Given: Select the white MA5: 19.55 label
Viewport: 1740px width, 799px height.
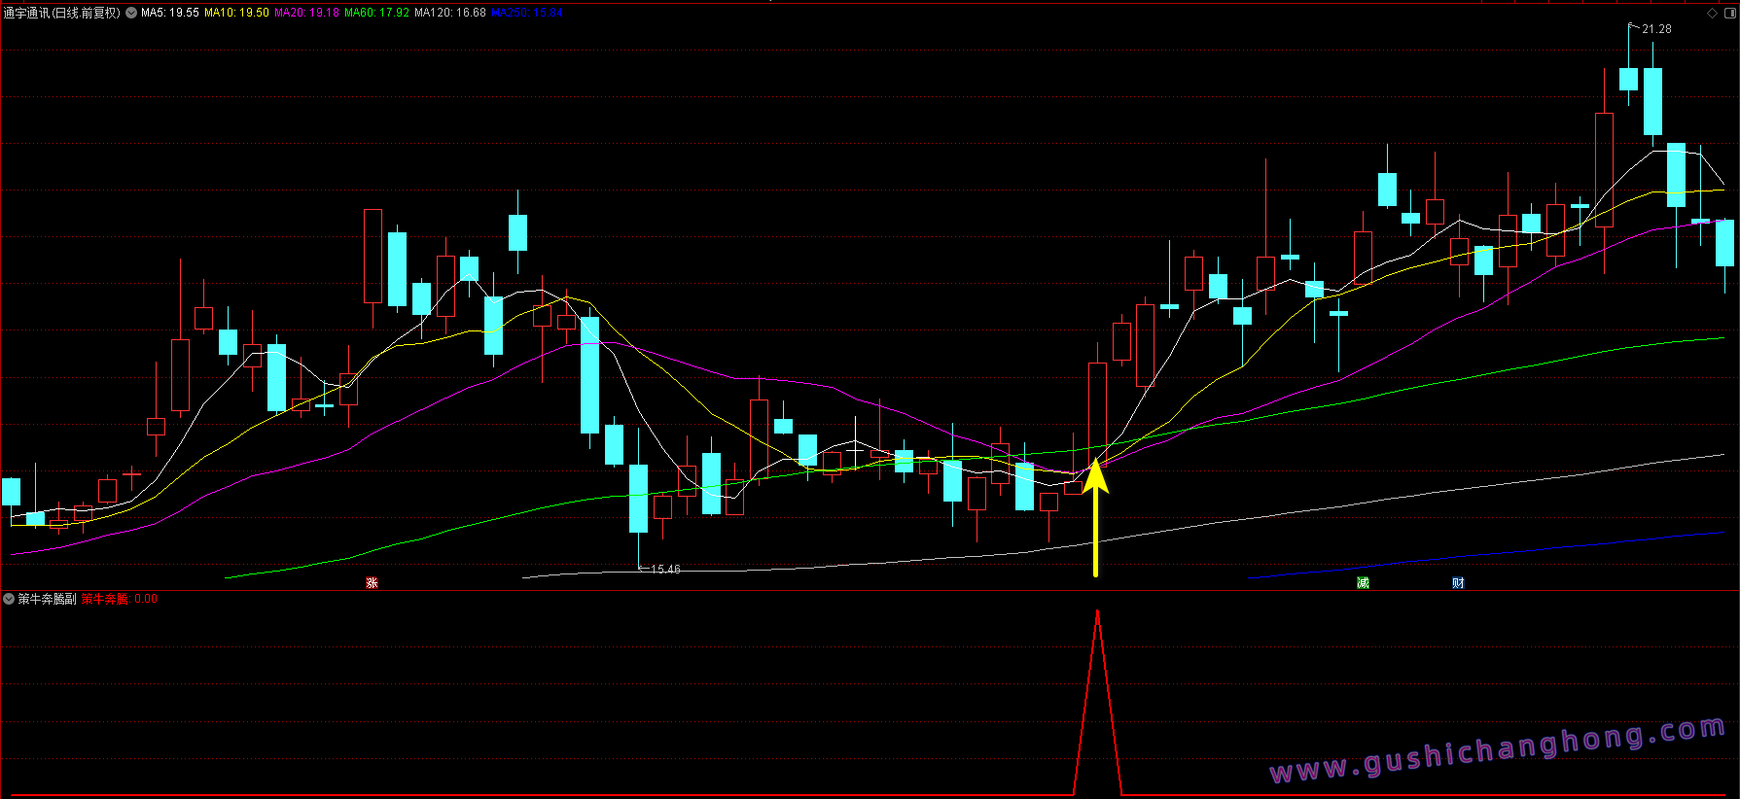Looking at the screenshot, I should click(170, 13).
